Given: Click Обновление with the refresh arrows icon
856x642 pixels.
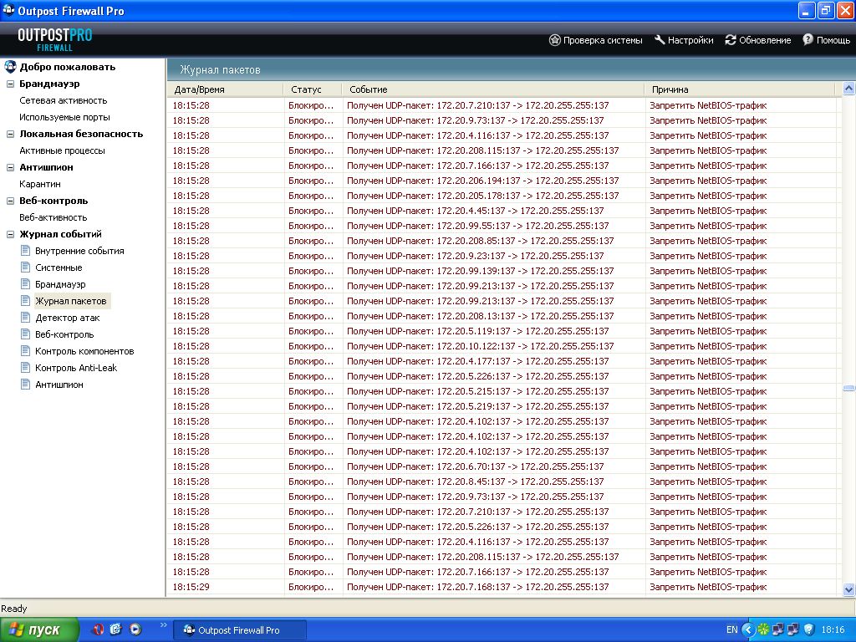Looking at the screenshot, I should point(757,40).
